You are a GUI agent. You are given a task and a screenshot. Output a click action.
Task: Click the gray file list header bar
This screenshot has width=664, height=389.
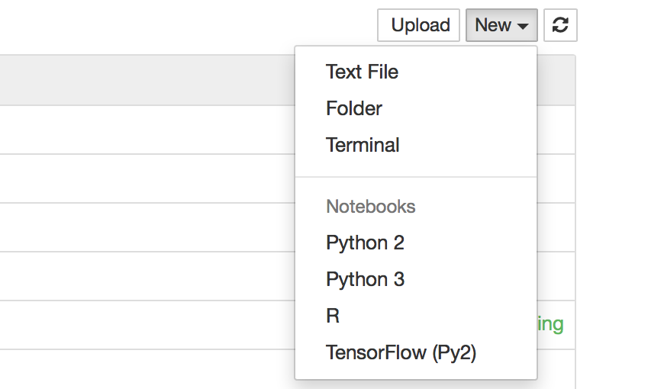click(x=145, y=80)
